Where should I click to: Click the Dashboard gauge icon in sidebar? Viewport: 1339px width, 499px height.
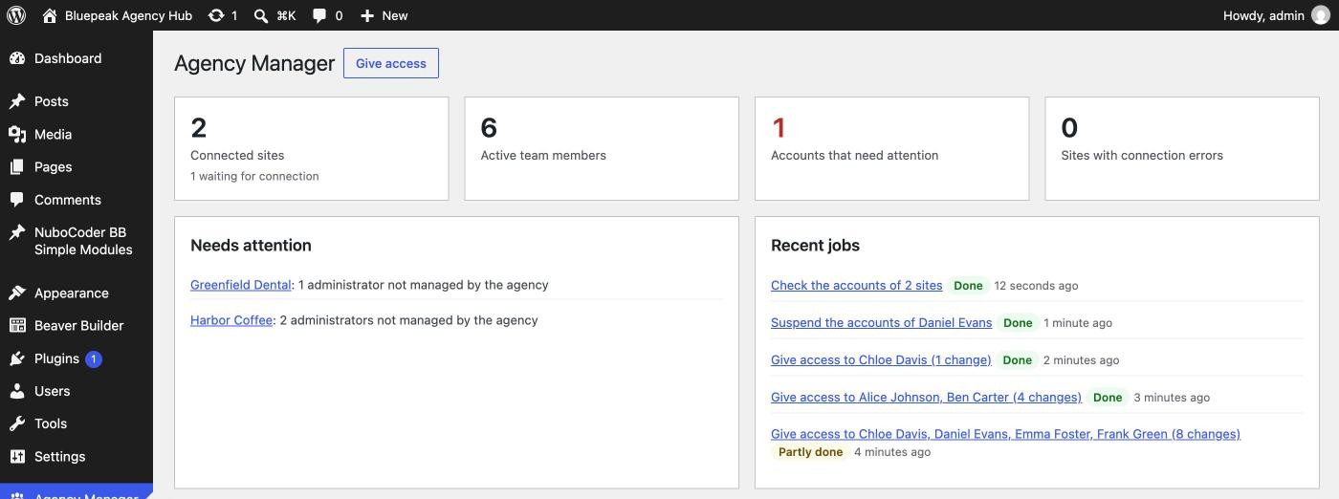coord(17,58)
